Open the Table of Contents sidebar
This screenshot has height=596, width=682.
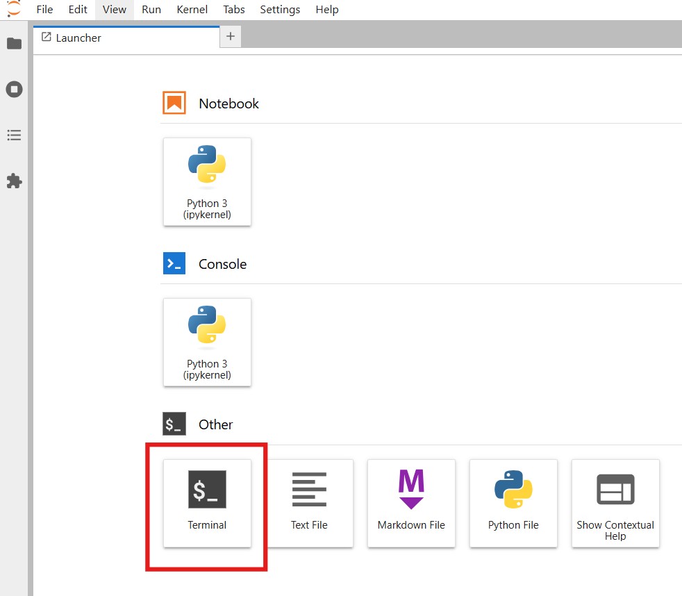(x=14, y=135)
